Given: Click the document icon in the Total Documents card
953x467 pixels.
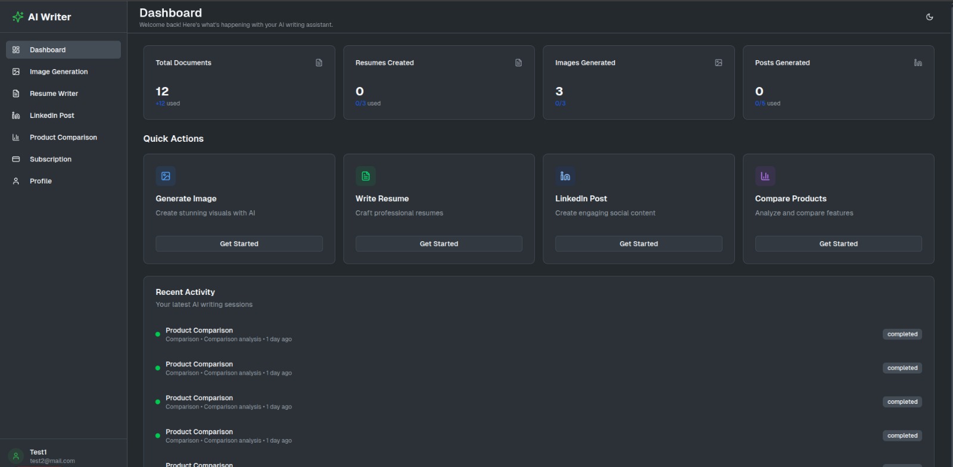Looking at the screenshot, I should tap(319, 63).
